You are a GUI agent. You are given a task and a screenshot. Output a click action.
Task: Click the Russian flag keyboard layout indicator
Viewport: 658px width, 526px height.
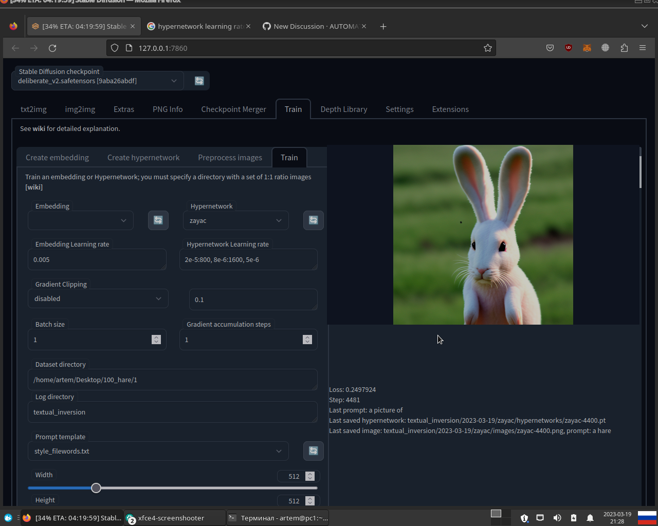[647, 517]
